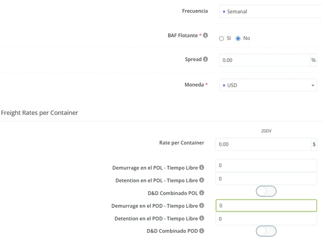Click the Spread percentage input field
The width and height of the screenshot is (322, 240).
[x=264, y=60]
